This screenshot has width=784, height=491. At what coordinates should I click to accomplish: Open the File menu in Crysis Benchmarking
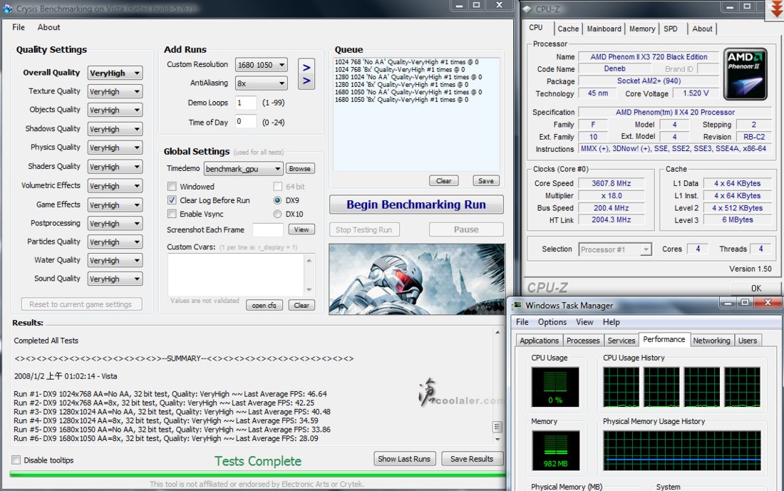pyautogui.click(x=19, y=27)
